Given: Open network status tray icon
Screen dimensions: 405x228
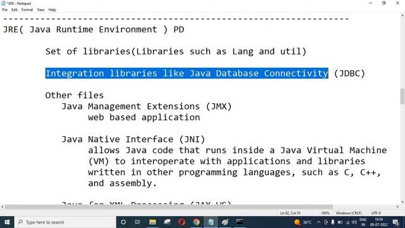Looking at the screenshot, I should click(347, 222).
